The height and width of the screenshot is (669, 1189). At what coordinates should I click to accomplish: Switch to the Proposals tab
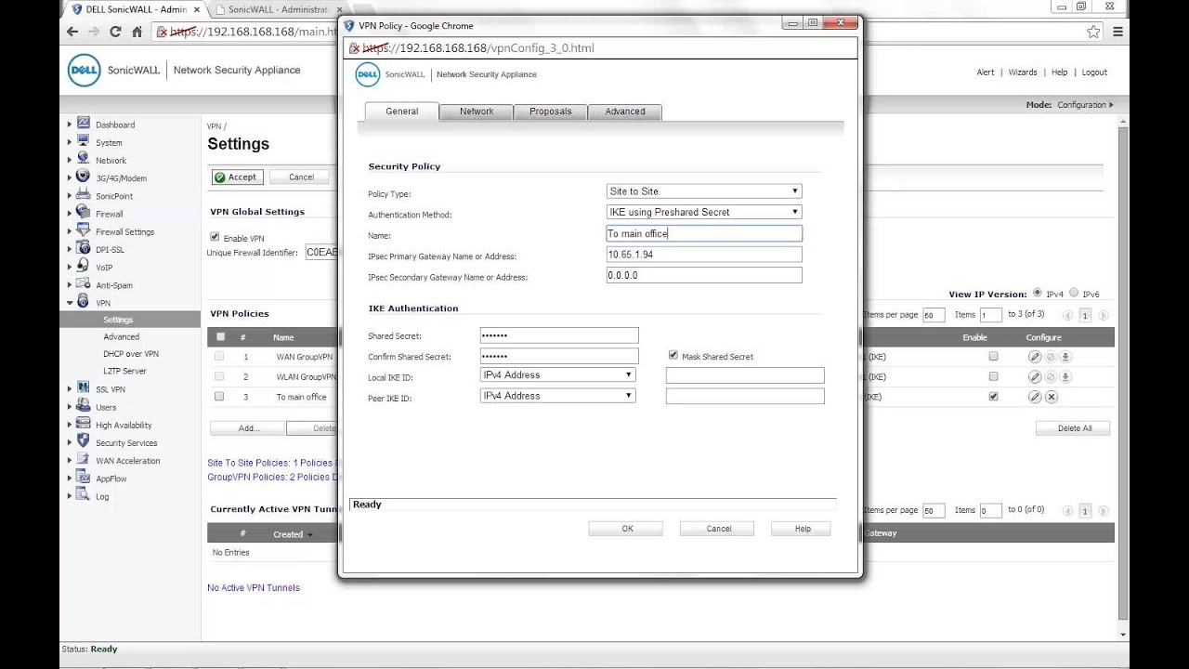click(x=551, y=111)
